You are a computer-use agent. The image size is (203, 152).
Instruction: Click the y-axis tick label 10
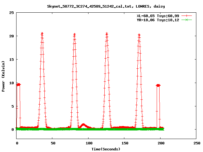11,83
